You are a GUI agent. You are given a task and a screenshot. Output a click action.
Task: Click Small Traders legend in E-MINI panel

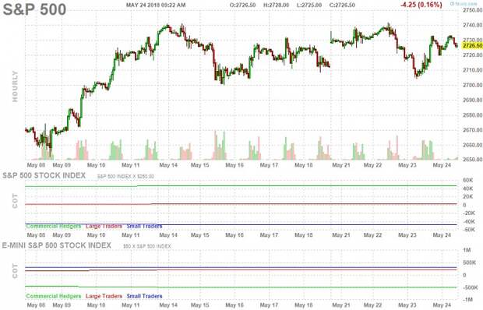144,296
